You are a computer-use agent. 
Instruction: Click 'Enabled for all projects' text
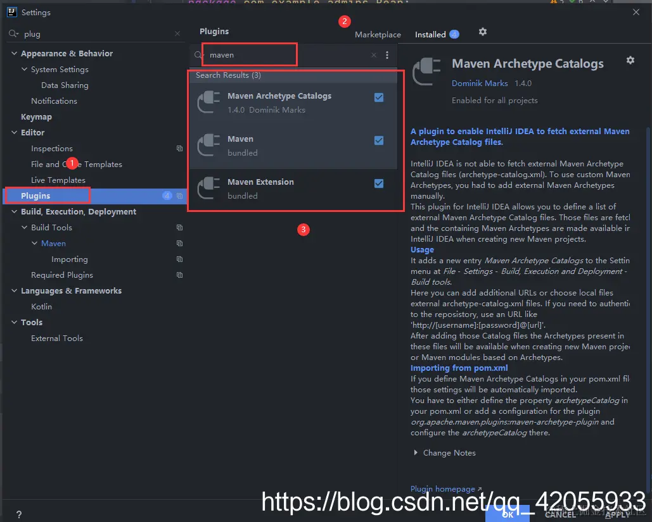494,100
